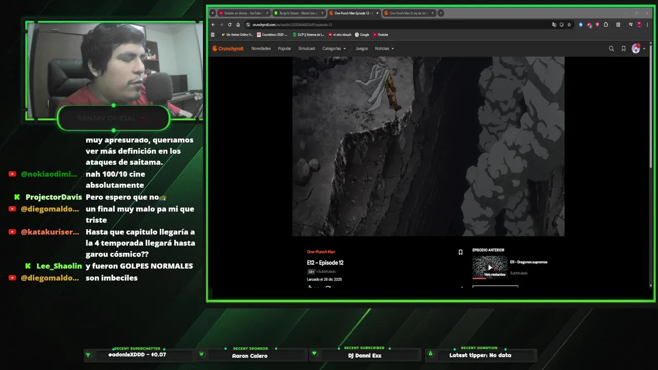
Task: Click ProjectorDavis chat username
Action: [54, 197]
